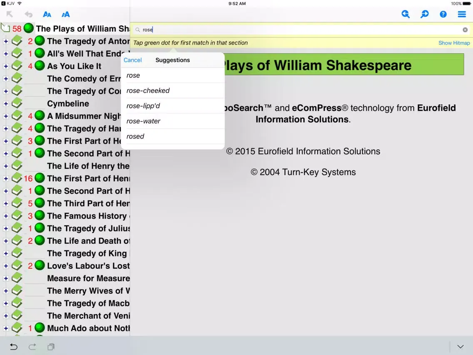473x355 pixels.
Task: Tap green dot beside The Life and Death
Action: point(40,240)
